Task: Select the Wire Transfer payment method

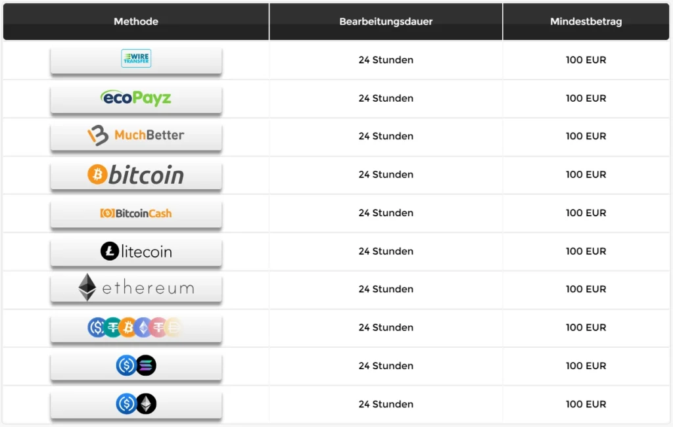Action: pos(136,60)
